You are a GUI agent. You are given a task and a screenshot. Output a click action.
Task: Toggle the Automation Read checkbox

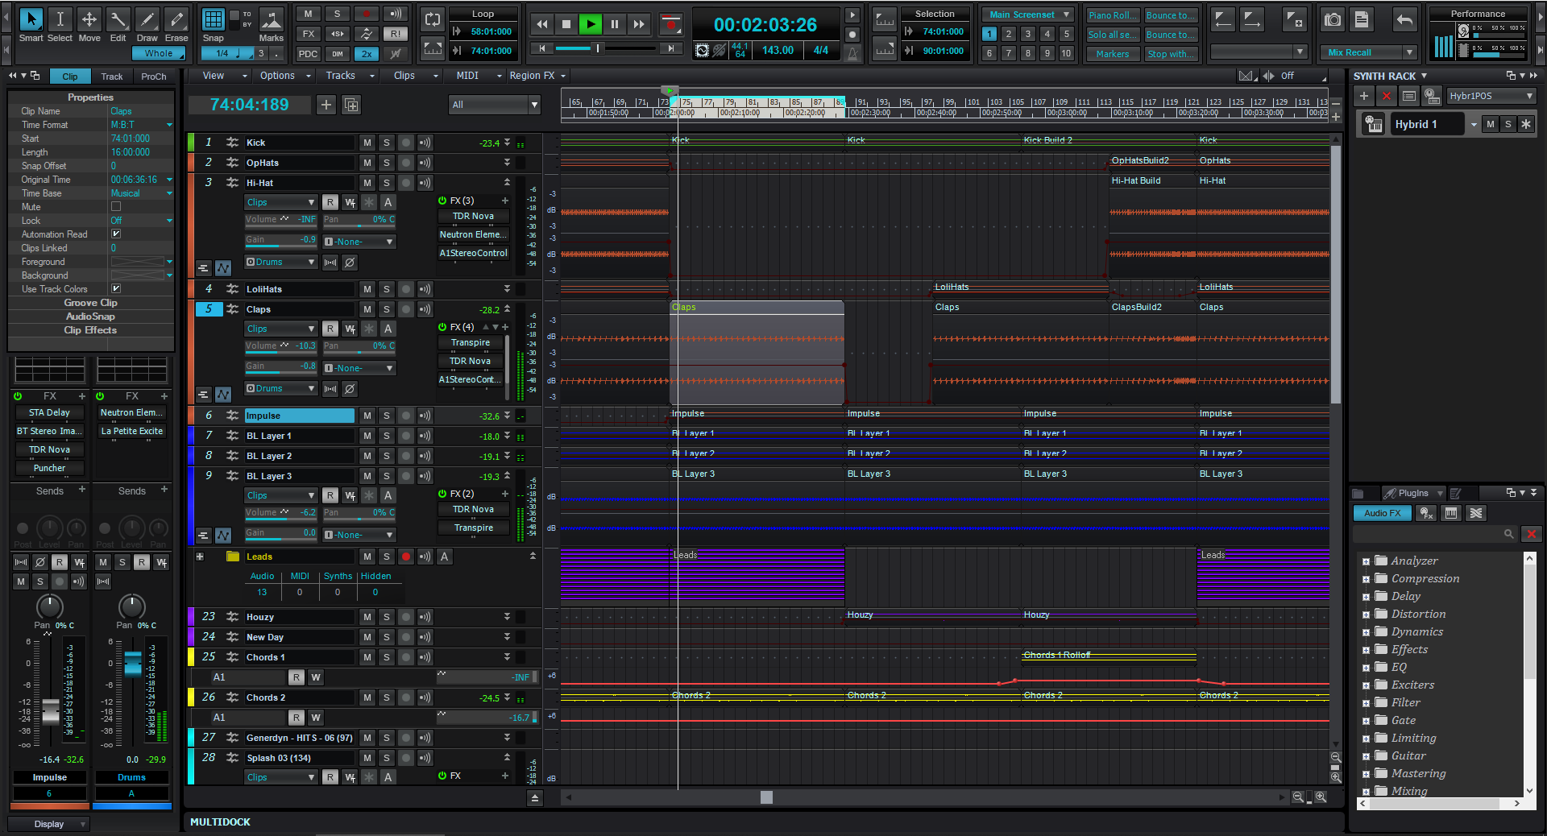pyautogui.click(x=116, y=234)
